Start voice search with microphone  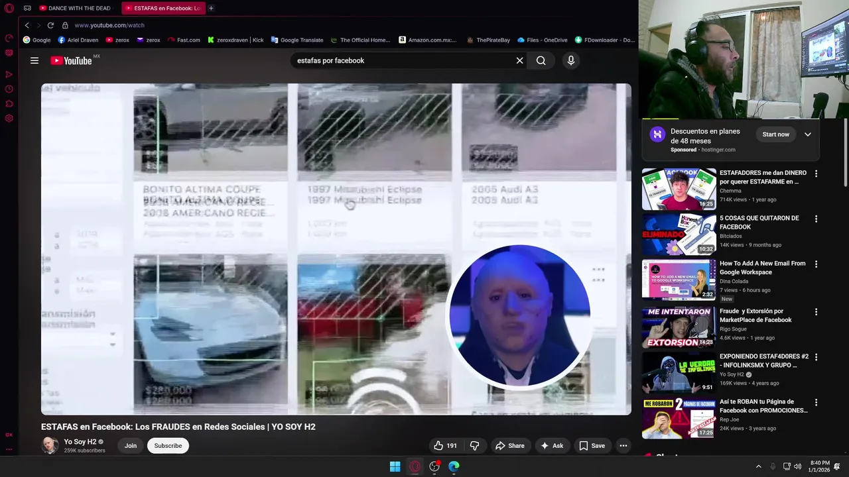[x=570, y=60]
